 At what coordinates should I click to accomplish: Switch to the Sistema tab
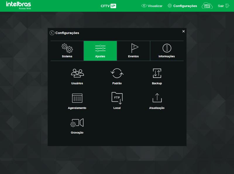pos(67,51)
